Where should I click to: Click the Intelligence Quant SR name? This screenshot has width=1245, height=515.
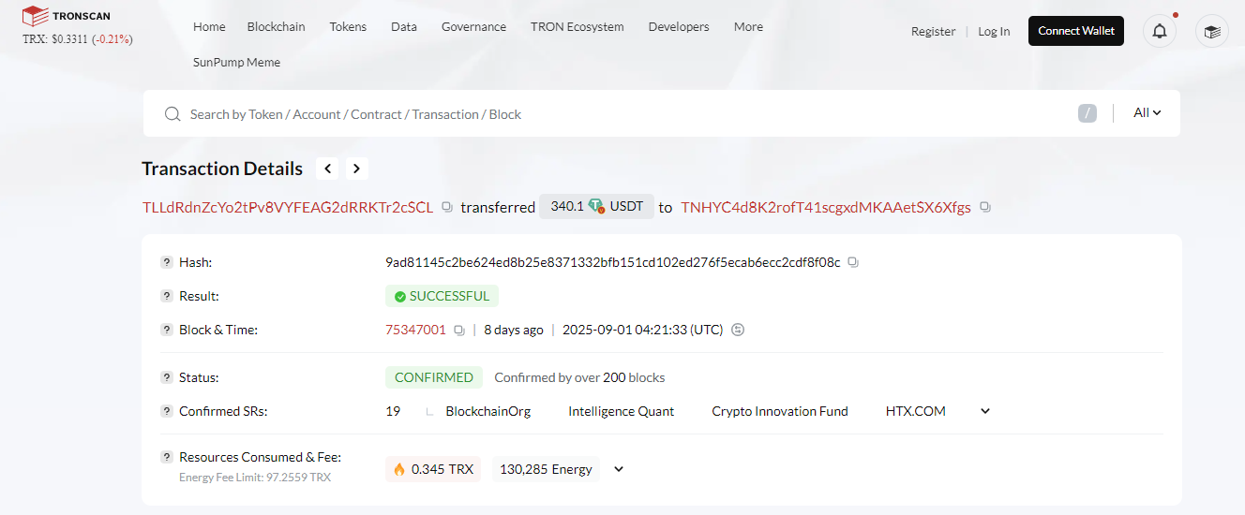(x=621, y=411)
